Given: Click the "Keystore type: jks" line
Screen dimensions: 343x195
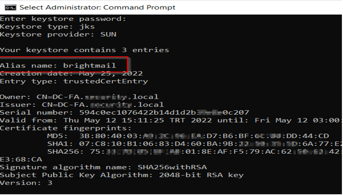Looking at the screenshot, I should click(x=47, y=27).
